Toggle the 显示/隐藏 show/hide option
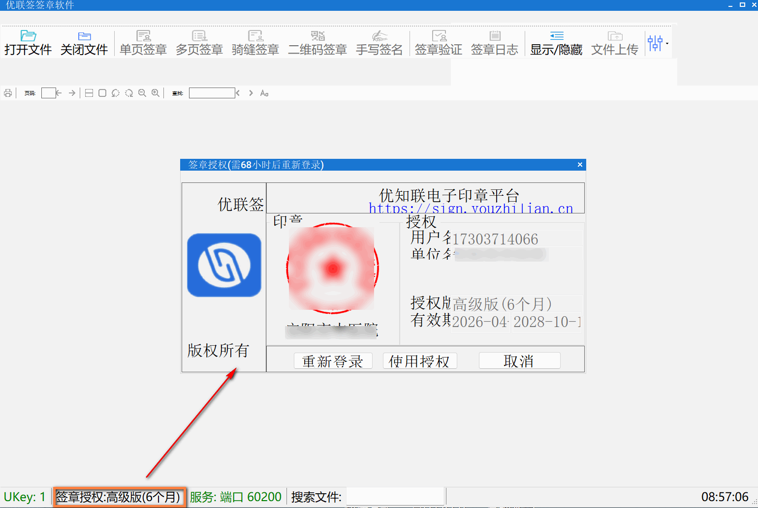 click(x=556, y=42)
